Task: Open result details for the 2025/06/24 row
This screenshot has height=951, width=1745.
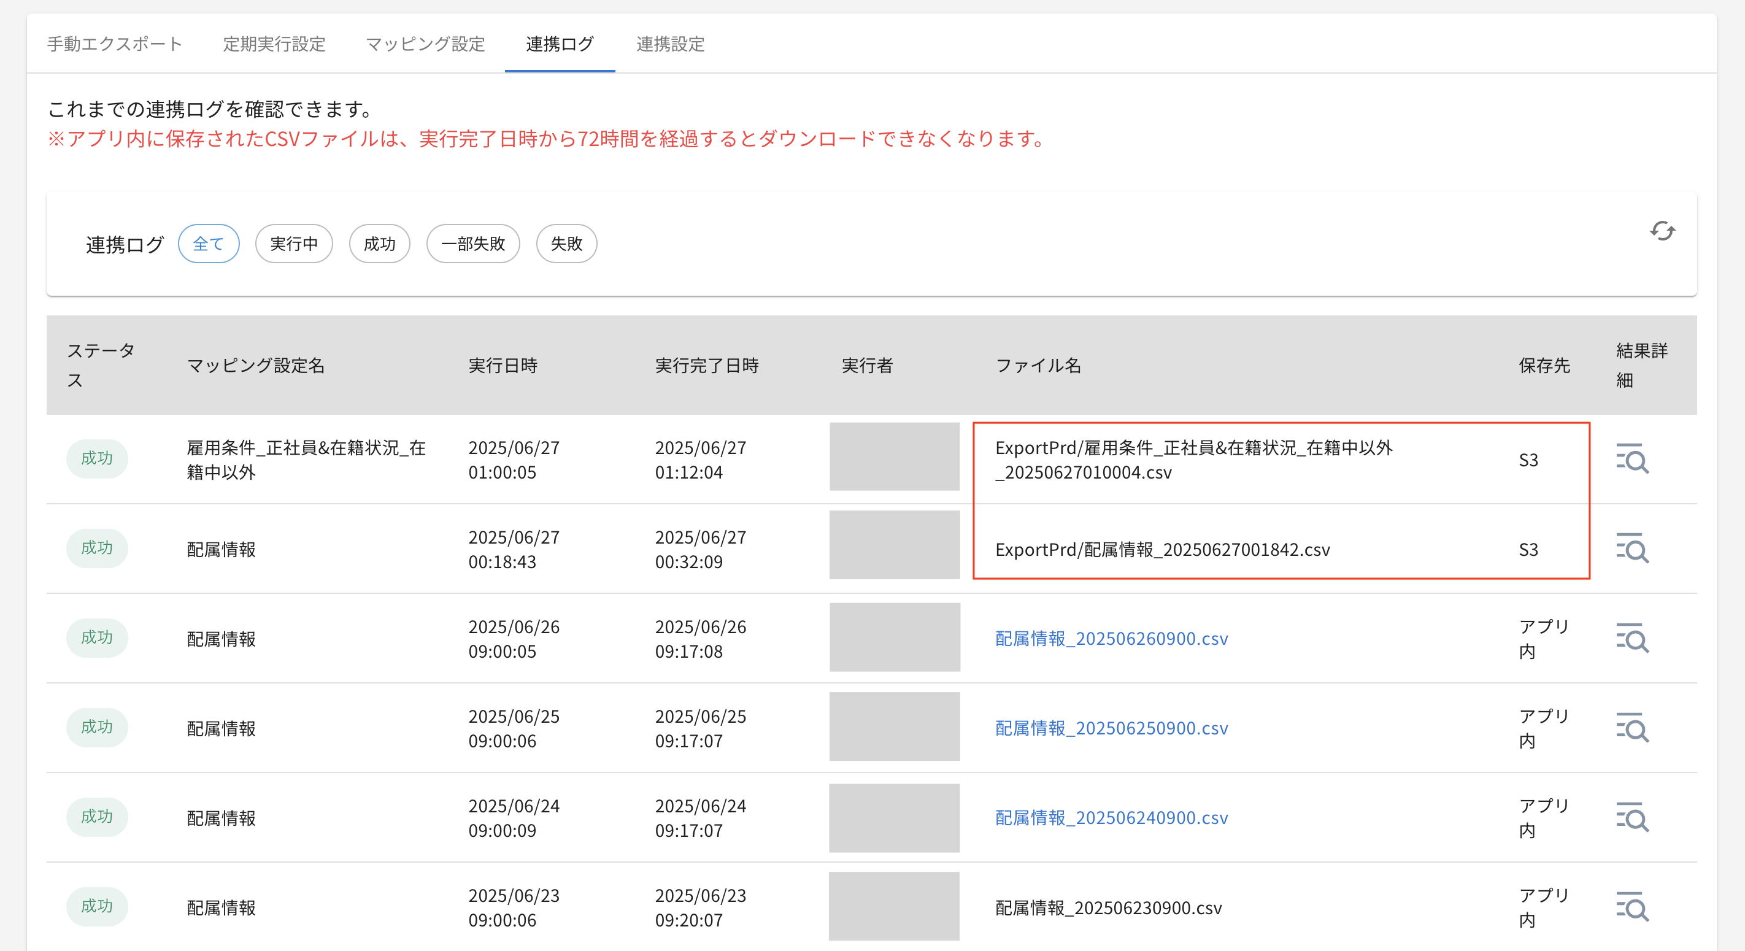Action: coord(1632,818)
